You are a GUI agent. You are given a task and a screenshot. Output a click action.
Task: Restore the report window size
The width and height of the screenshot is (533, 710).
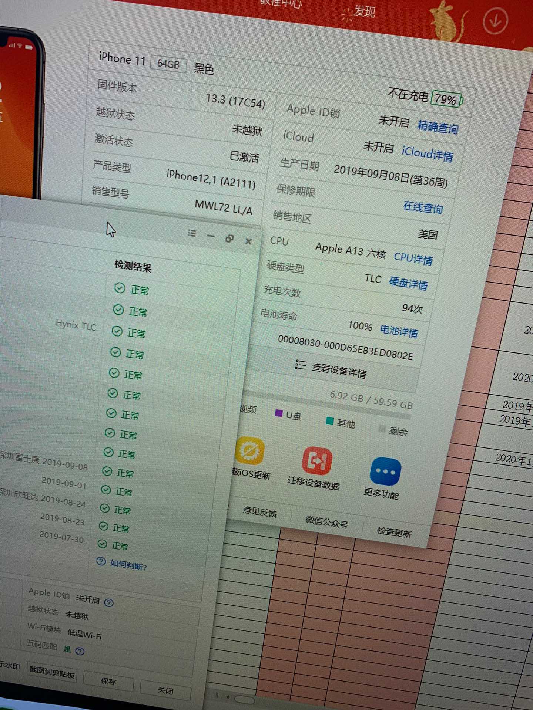point(229,239)
